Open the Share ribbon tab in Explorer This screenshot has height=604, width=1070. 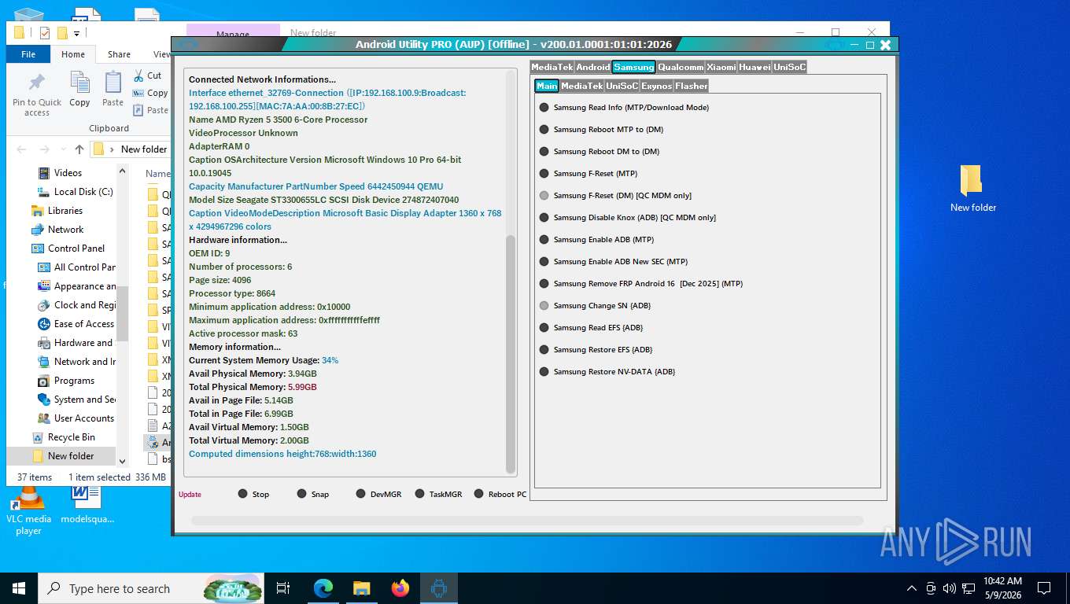[120, 54]
